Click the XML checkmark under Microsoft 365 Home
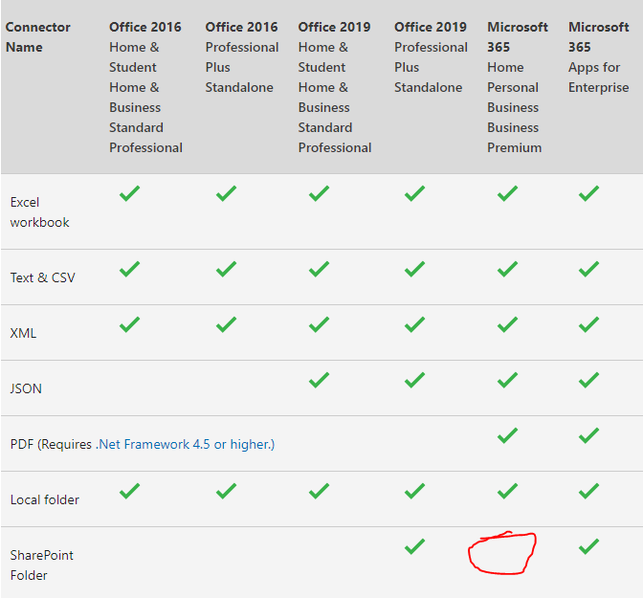This screenshot has width=643, height=598. coord(508,324)
